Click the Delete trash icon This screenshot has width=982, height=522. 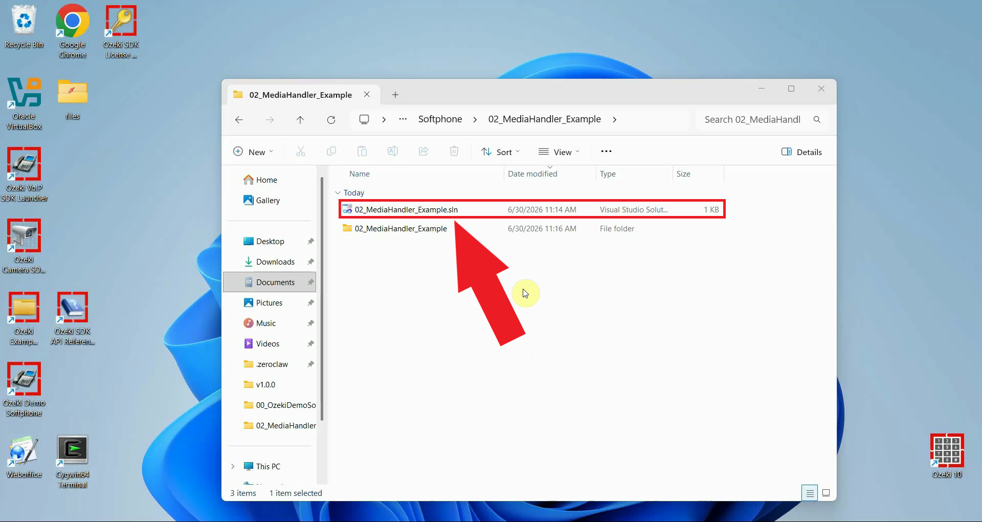coord(454,151)
